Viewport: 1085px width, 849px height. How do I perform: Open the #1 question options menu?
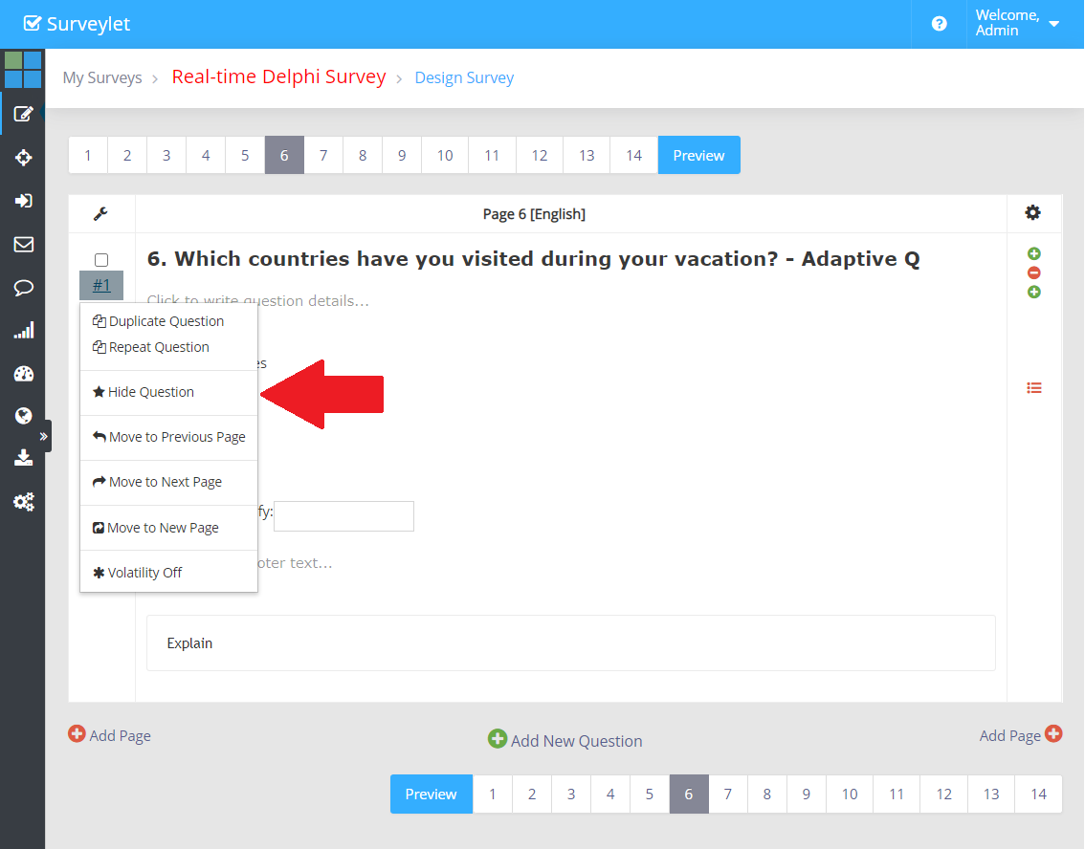coord(101,285)
